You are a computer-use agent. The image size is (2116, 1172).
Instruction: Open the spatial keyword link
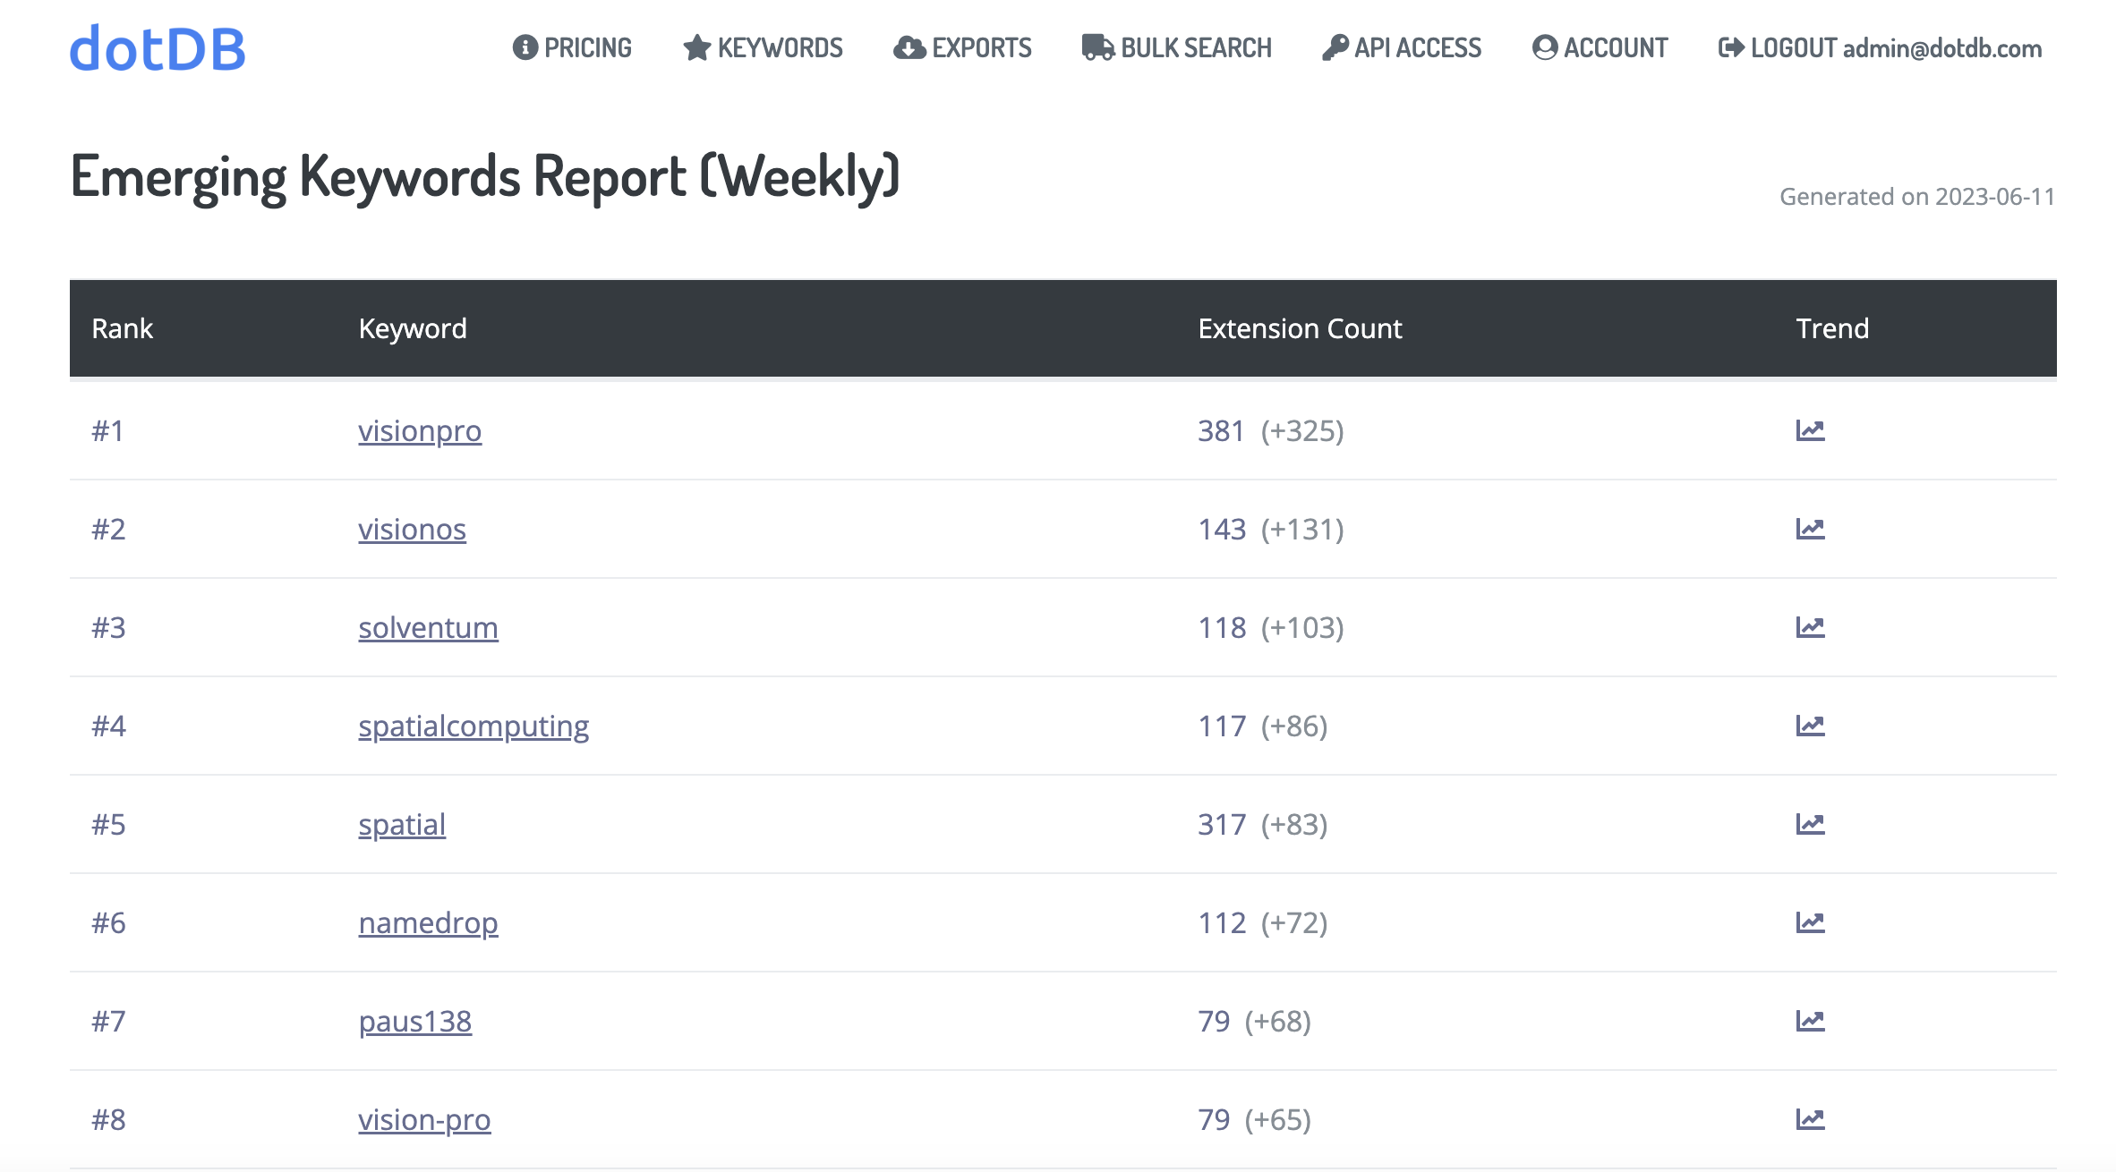coord(402,825)
